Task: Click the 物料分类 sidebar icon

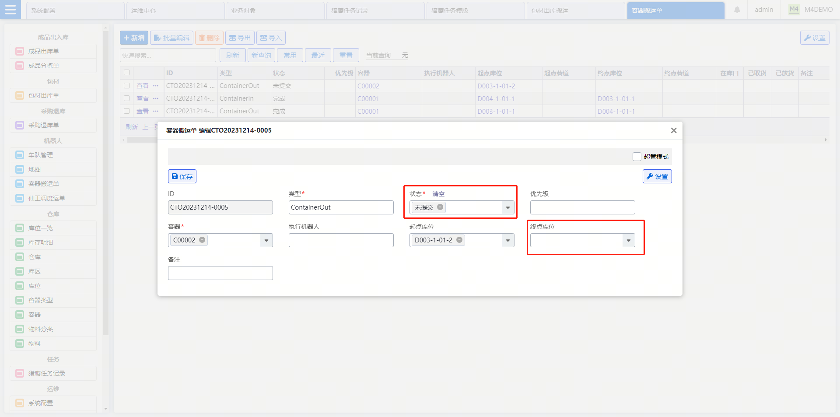Action: [x=20, y=329]
